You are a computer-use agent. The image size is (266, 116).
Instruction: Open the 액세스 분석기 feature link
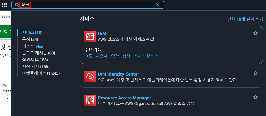tap(146, 56)
